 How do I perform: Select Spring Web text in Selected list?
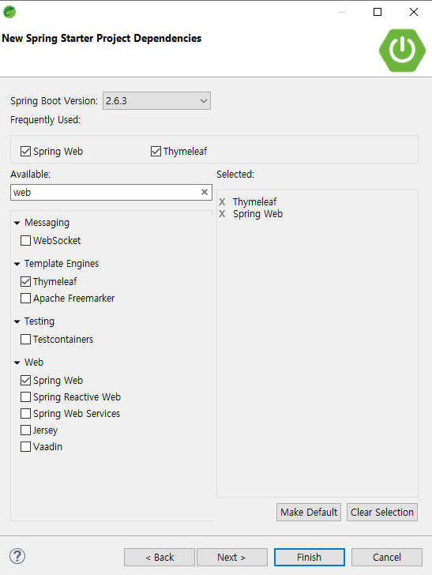[x=257, y=214]
